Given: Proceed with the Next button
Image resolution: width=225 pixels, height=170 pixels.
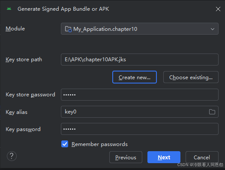Looking at the screenshot, I should click(164, 157).
